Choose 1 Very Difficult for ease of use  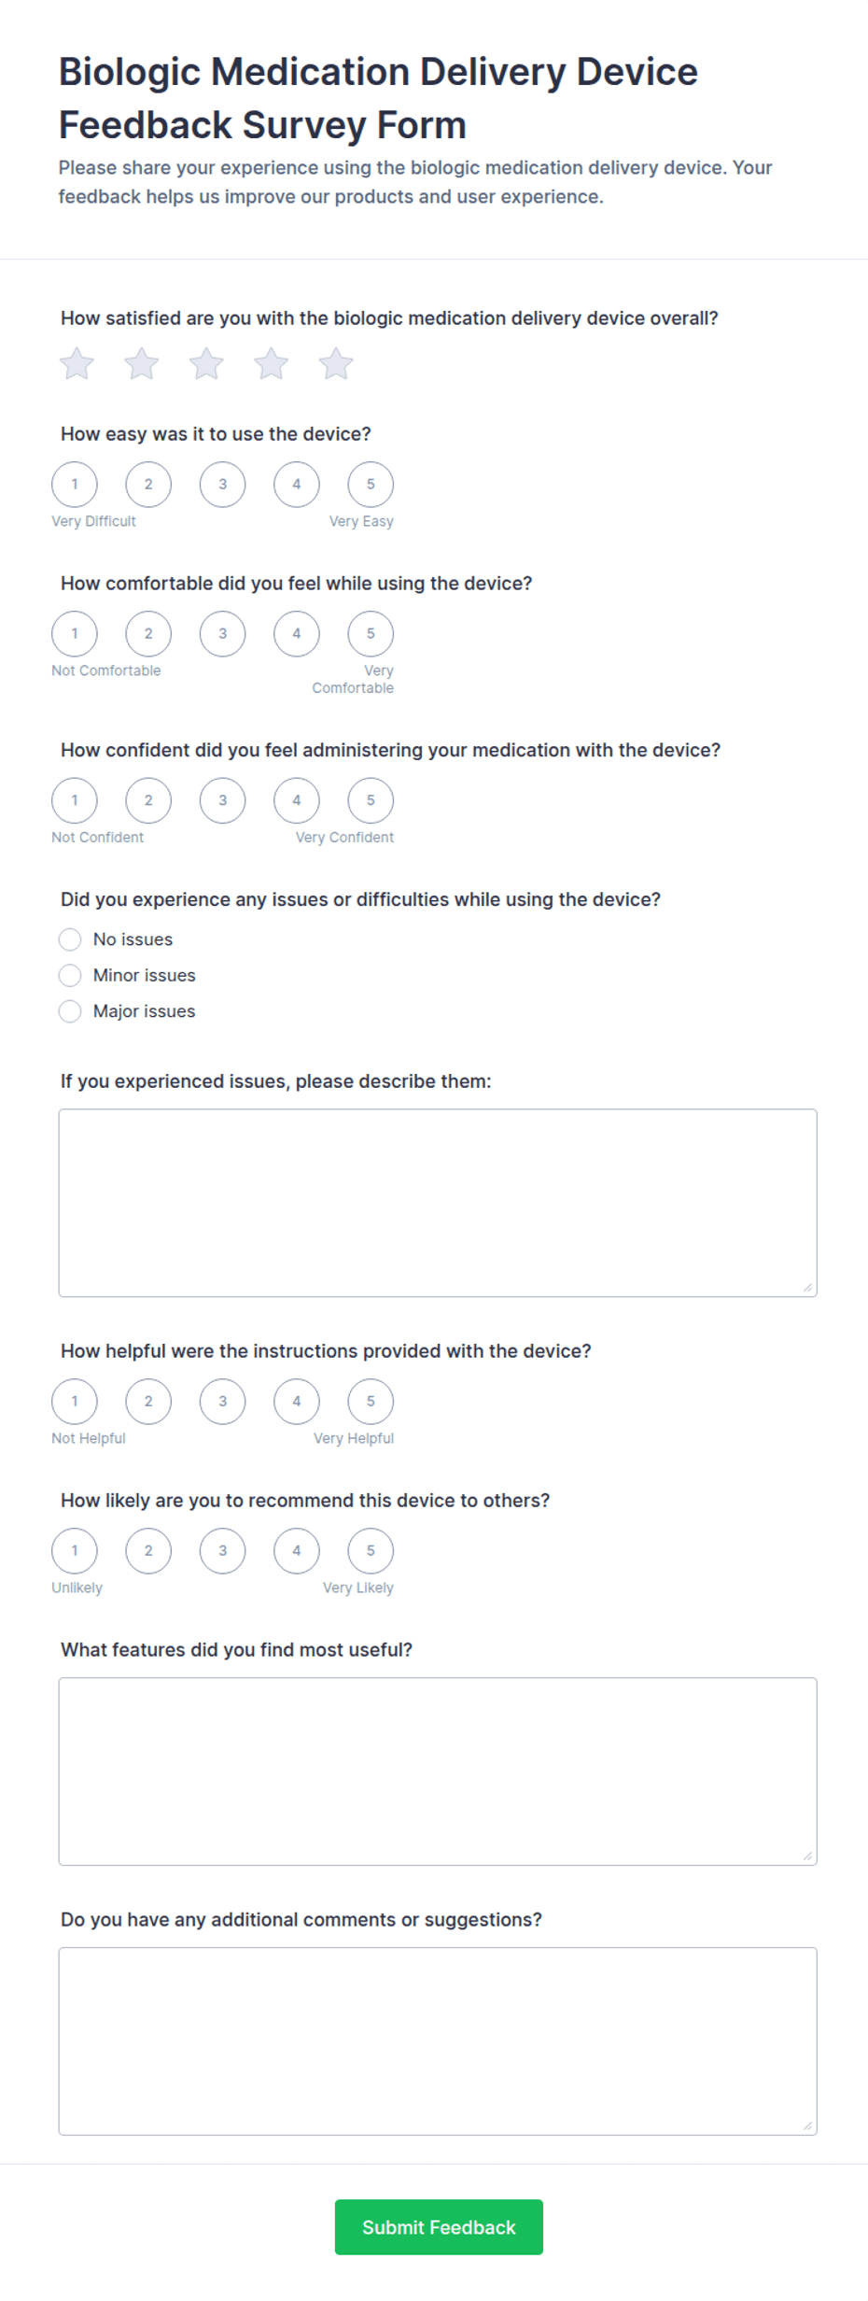[x=75, y=485]
